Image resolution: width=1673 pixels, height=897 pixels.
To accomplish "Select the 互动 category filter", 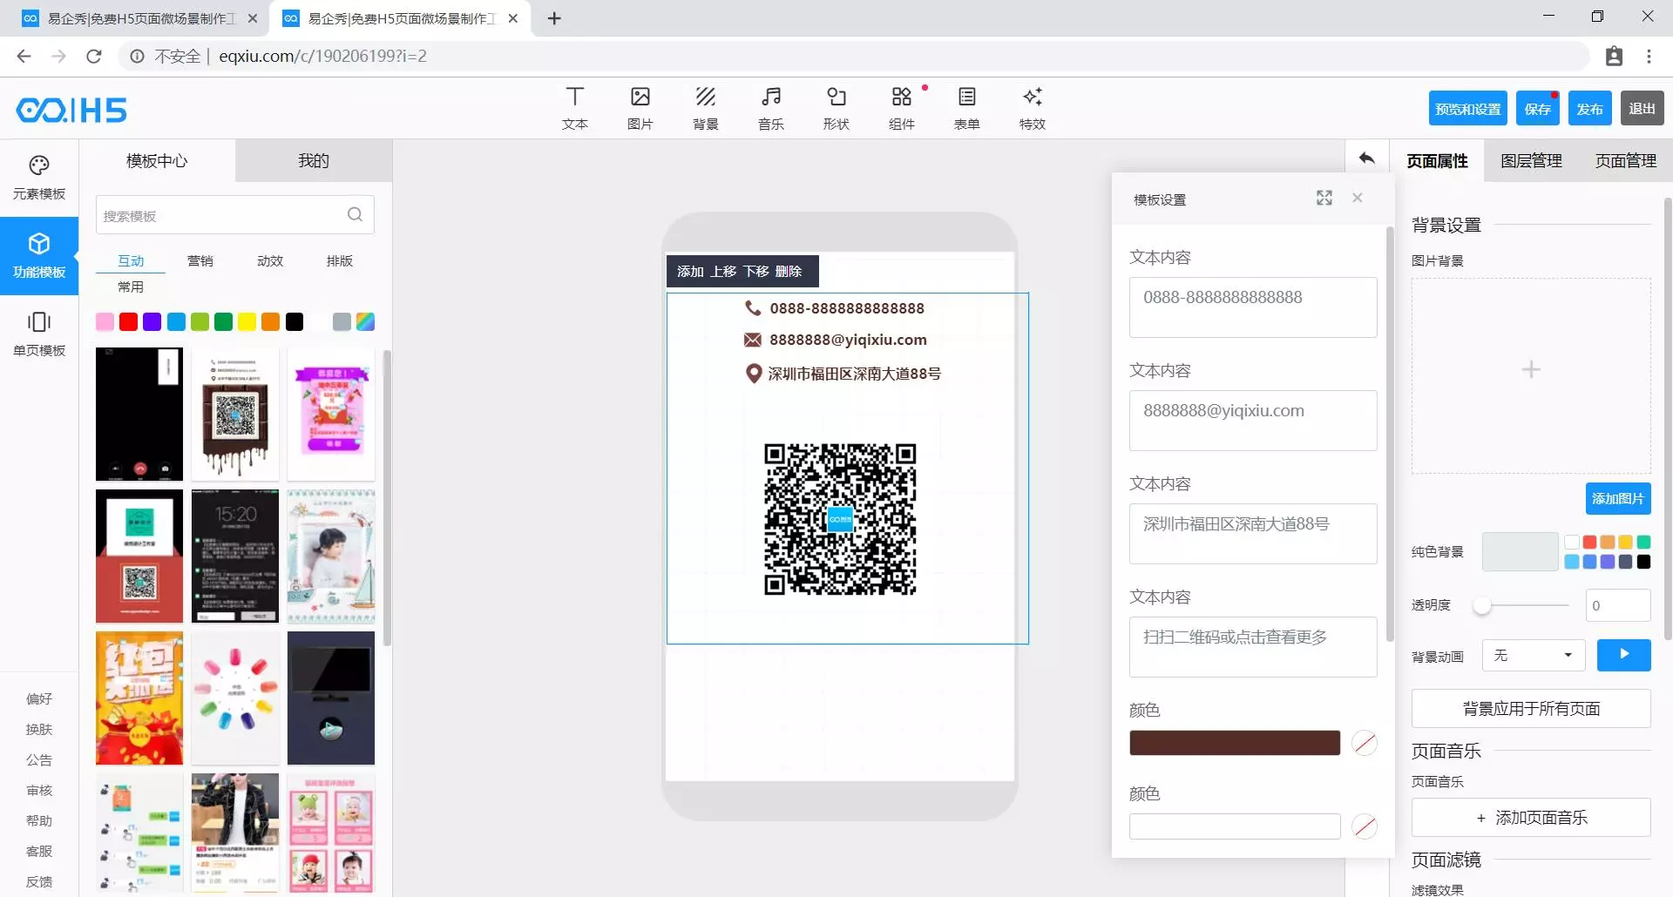I will tap(131, 261).
